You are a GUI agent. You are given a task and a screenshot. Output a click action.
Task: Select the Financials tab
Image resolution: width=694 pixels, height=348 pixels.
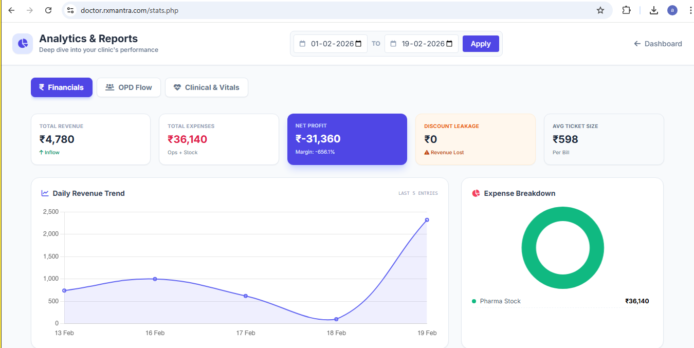[x=62, y=87]
